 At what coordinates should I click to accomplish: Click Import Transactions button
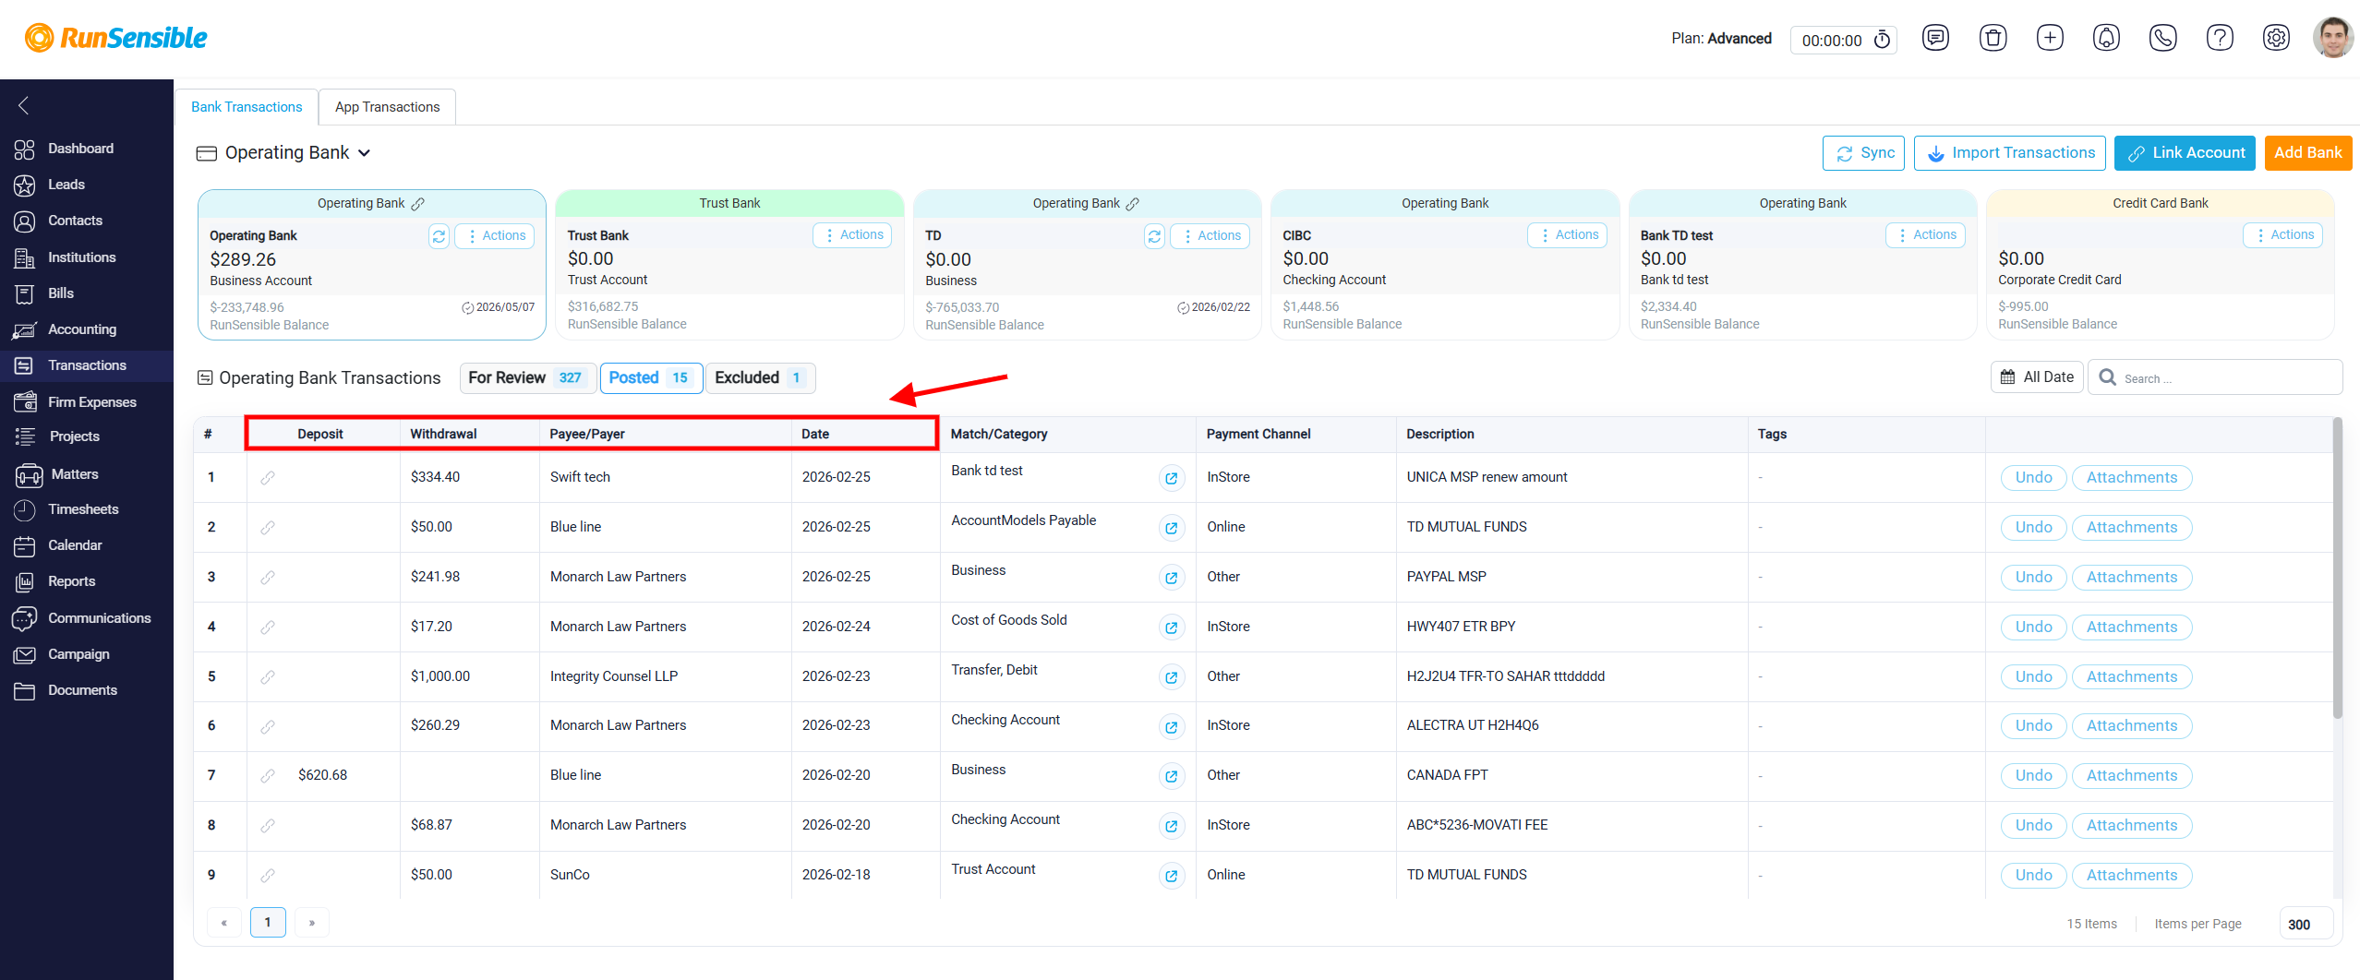point(2010,153)
